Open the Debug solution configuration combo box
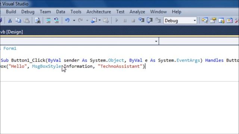Screen dimensions: 239x134 (x=180, y=20)
